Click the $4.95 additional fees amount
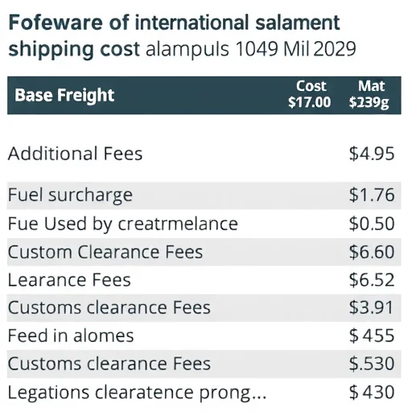 point(372,154)
